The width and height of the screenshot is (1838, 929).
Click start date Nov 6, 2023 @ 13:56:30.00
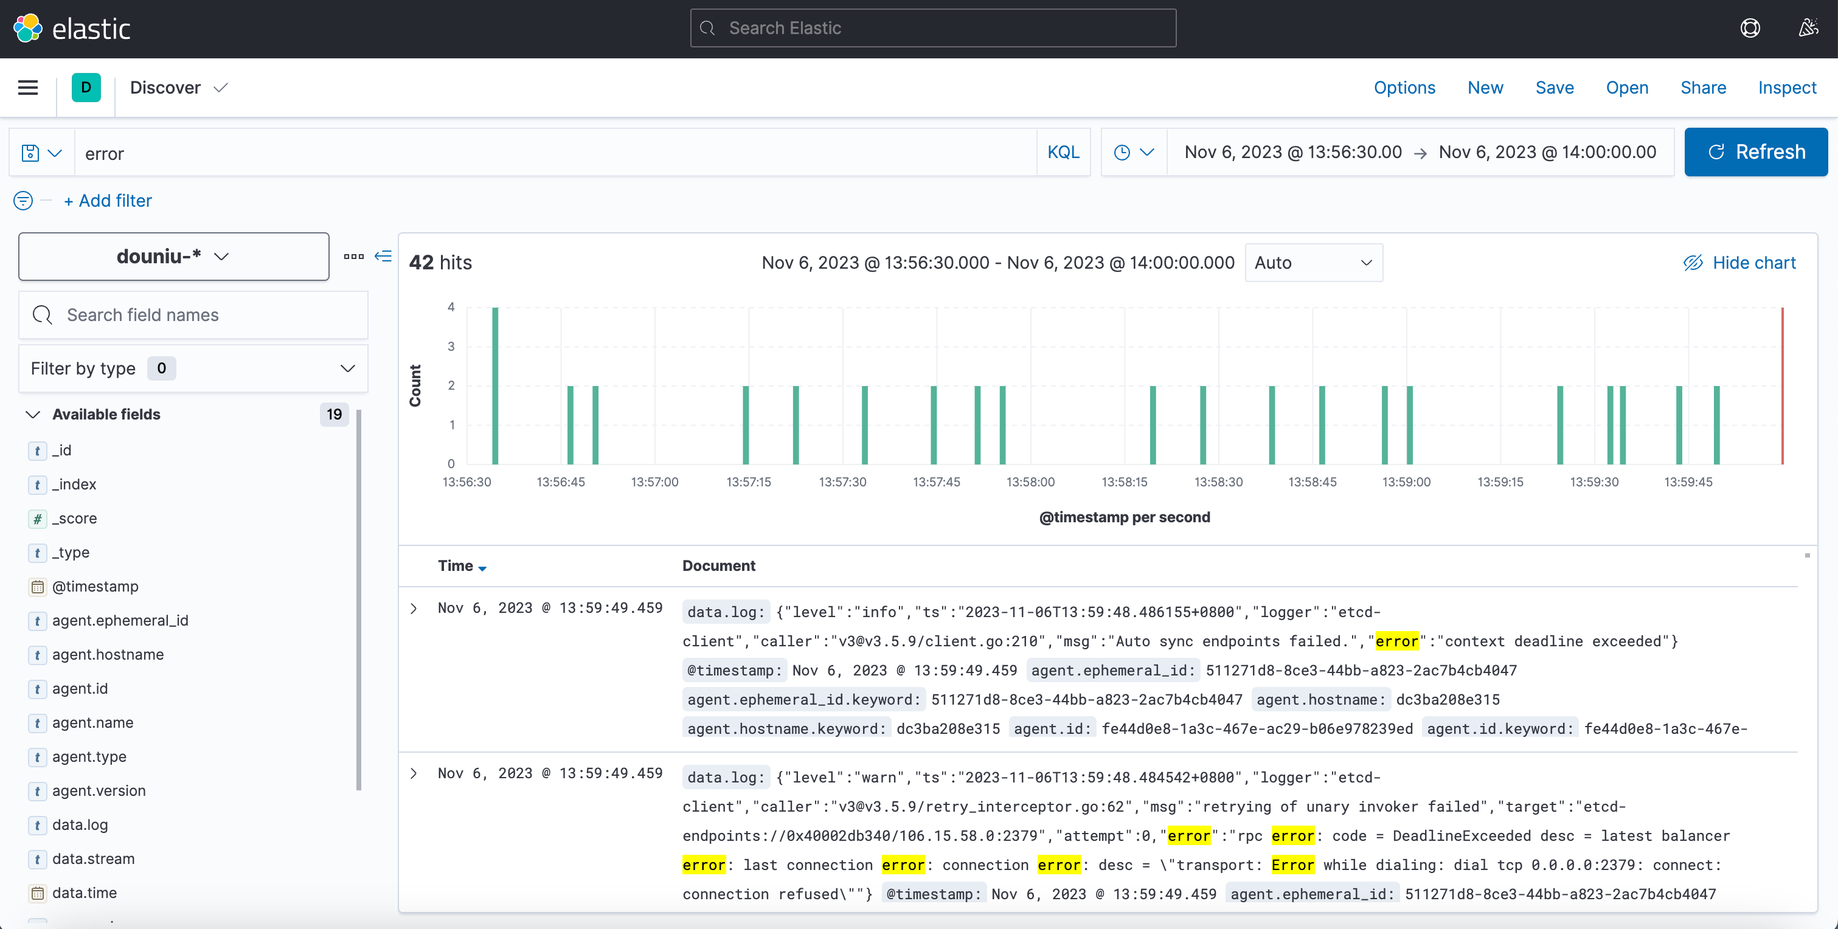(x=1293, y=152)
